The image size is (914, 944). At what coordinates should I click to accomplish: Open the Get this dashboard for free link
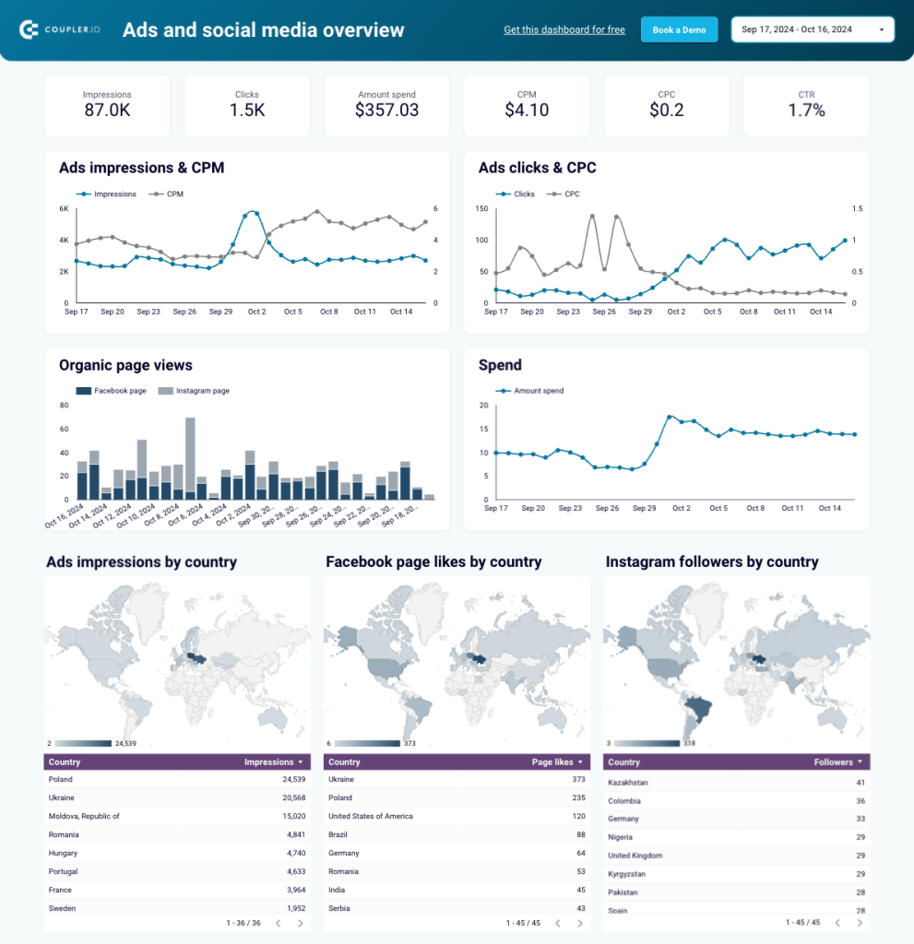point(564,29)
